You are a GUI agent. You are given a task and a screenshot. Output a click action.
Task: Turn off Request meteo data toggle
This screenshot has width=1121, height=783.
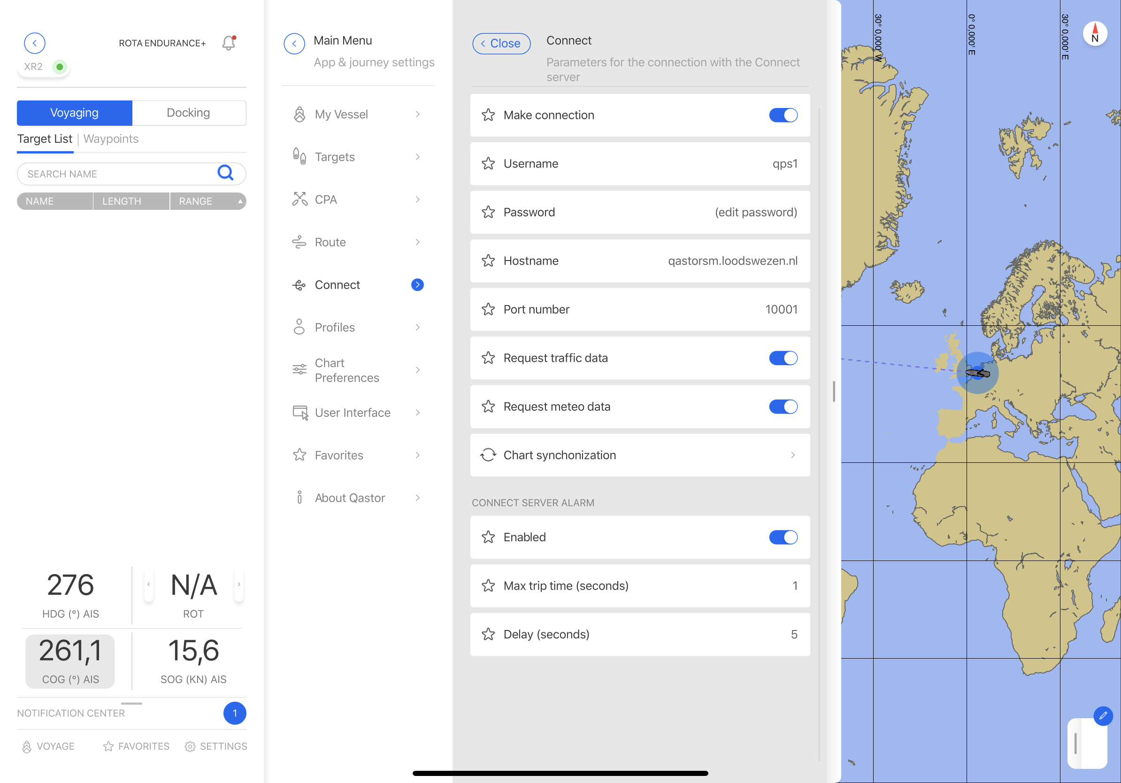783,407
